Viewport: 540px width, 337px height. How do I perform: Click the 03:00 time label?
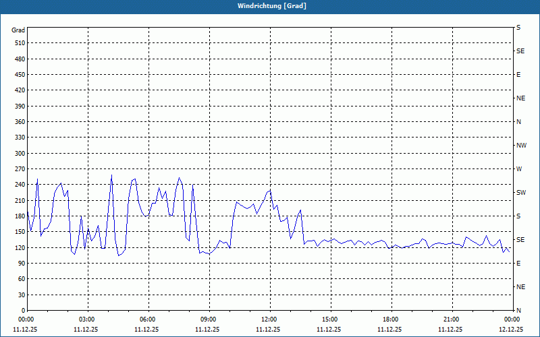(88, 319)
